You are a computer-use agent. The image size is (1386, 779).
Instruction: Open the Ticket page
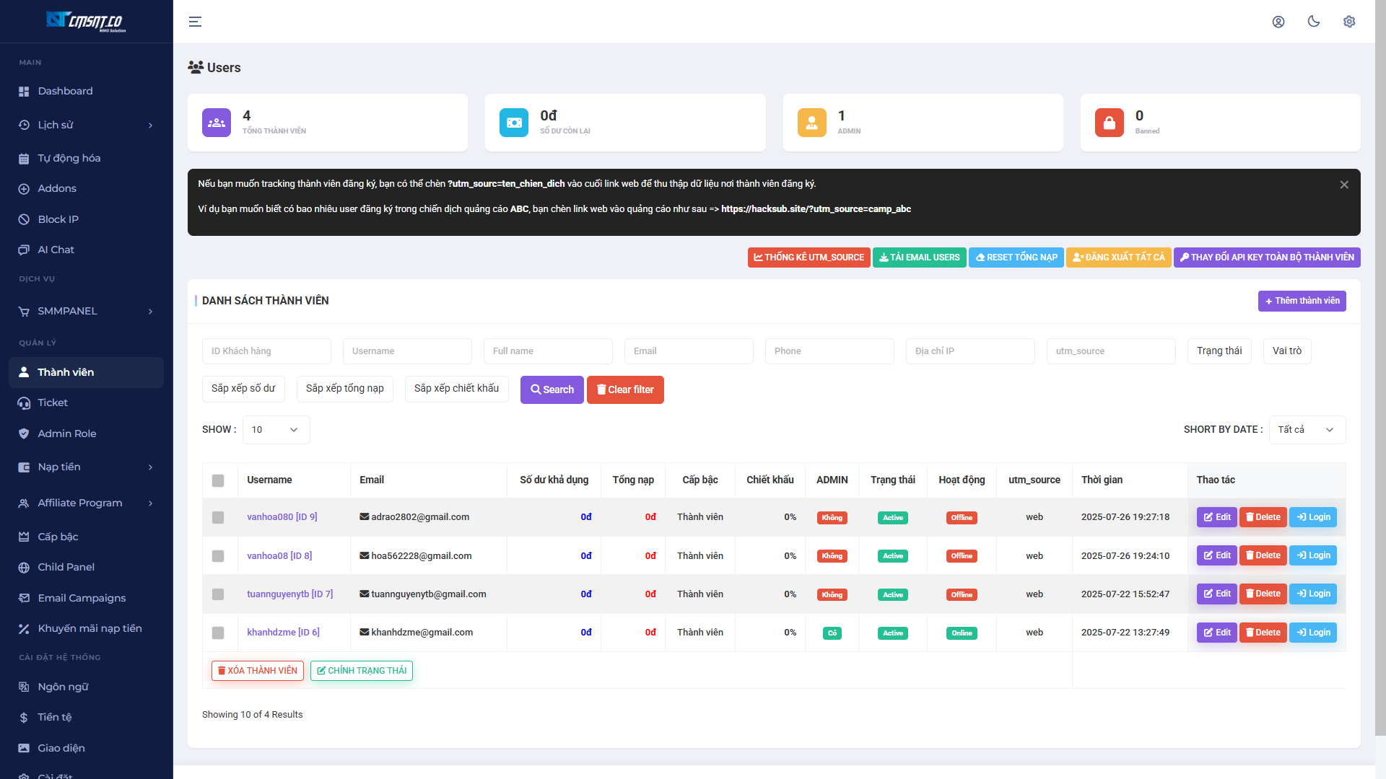pos(87,402)
